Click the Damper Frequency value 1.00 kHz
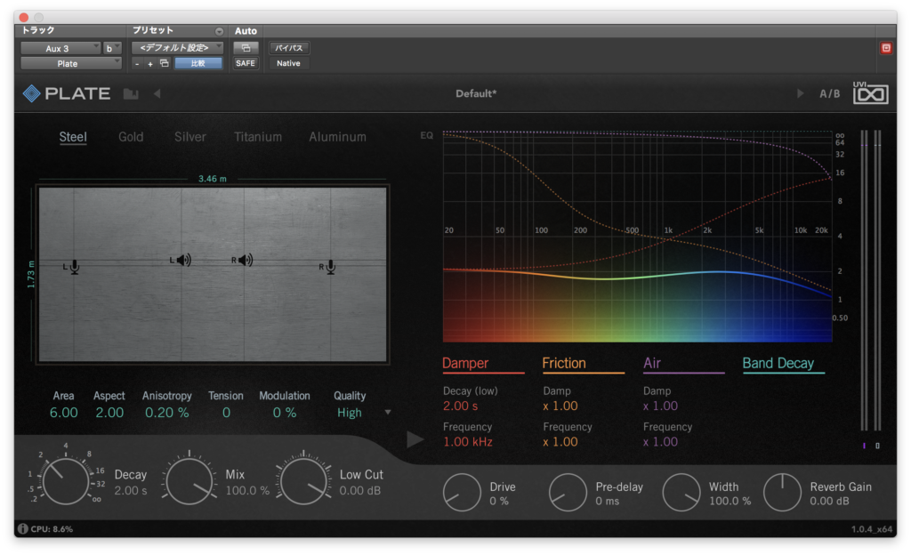911x555 pixels. click(x=468, y=442)
